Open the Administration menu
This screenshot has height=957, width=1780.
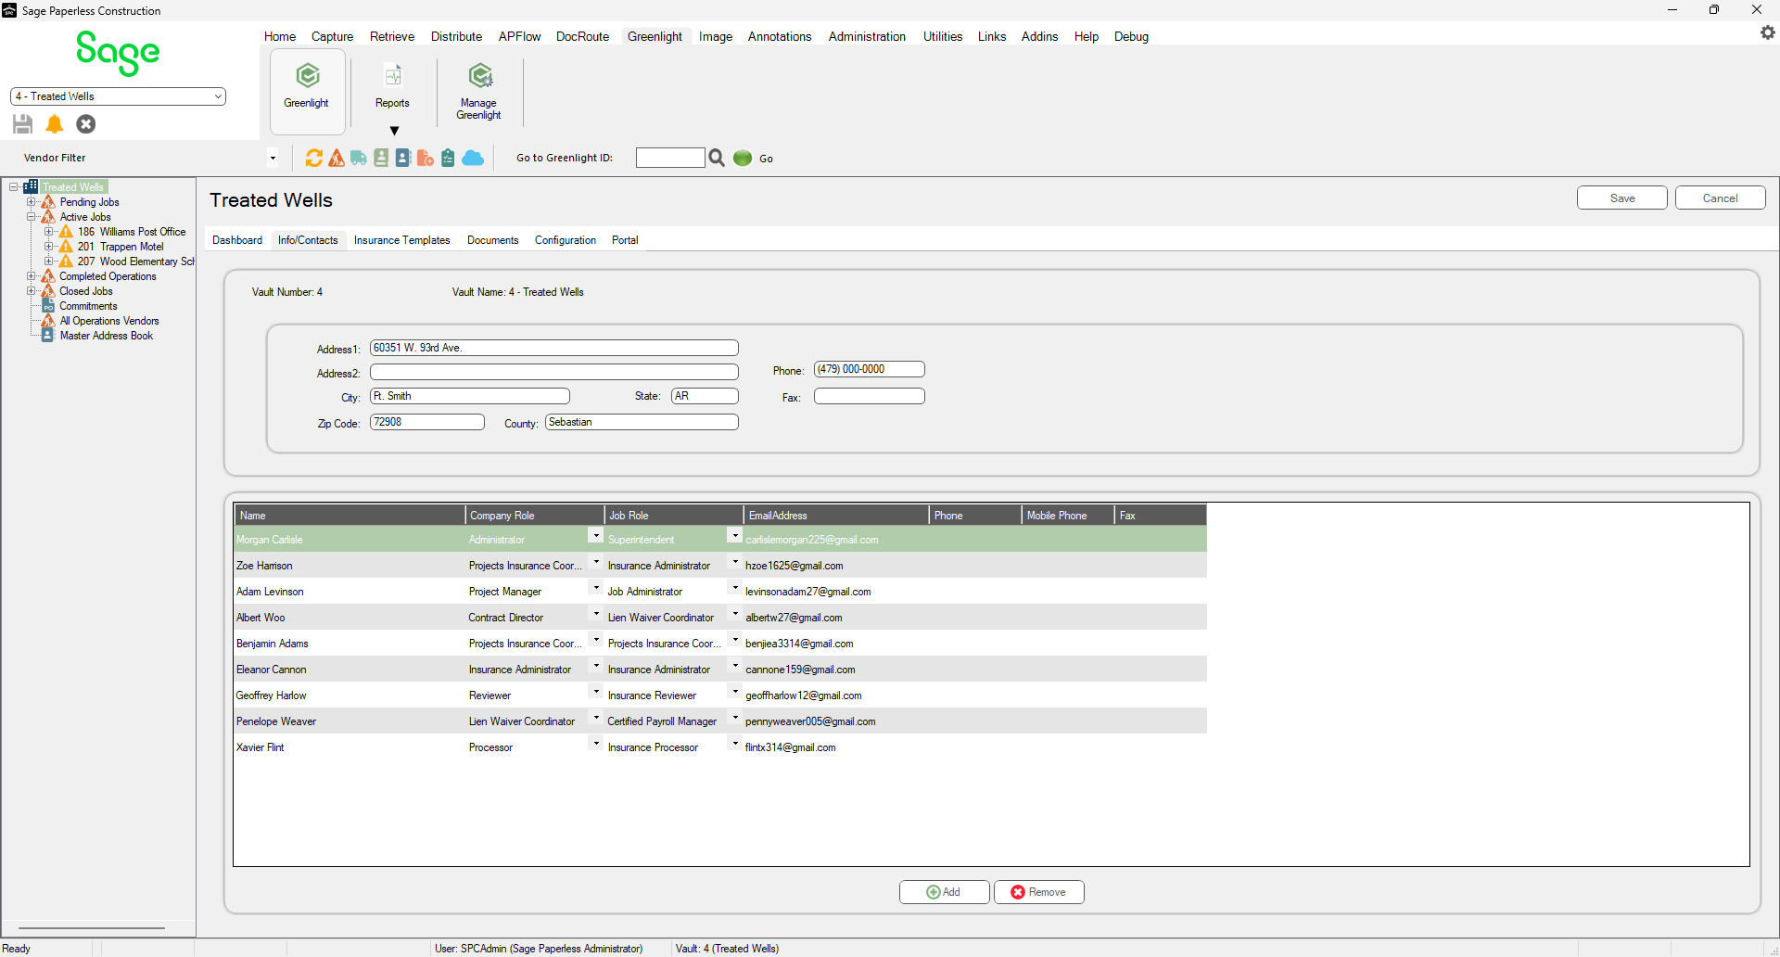coord(867,36)
